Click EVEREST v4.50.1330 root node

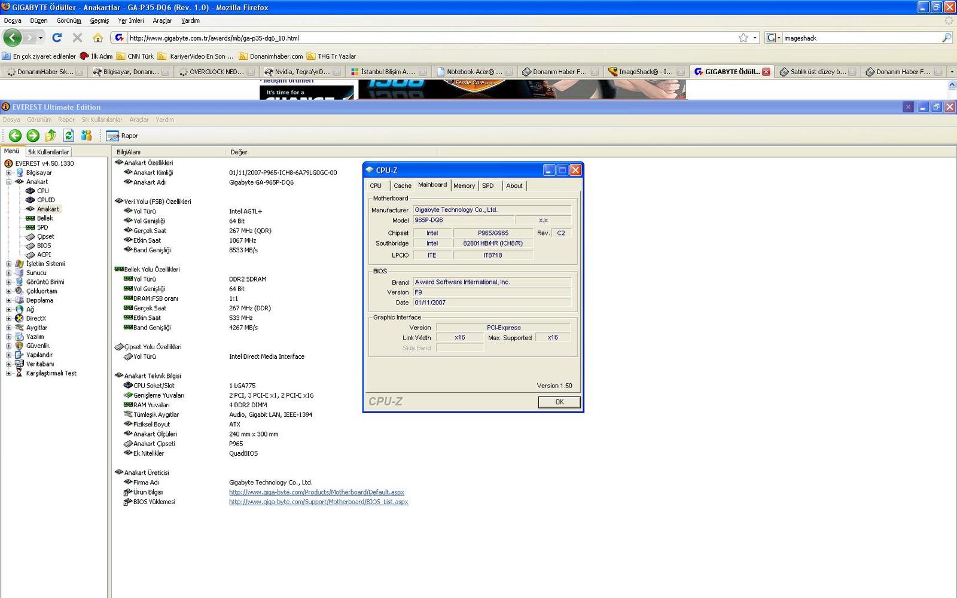[44, 163]
